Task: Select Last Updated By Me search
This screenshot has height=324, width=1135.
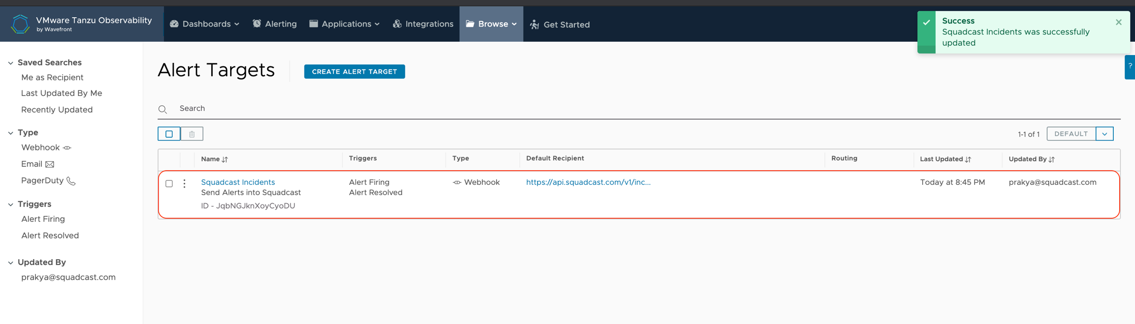Action: (x=62, y=93)
